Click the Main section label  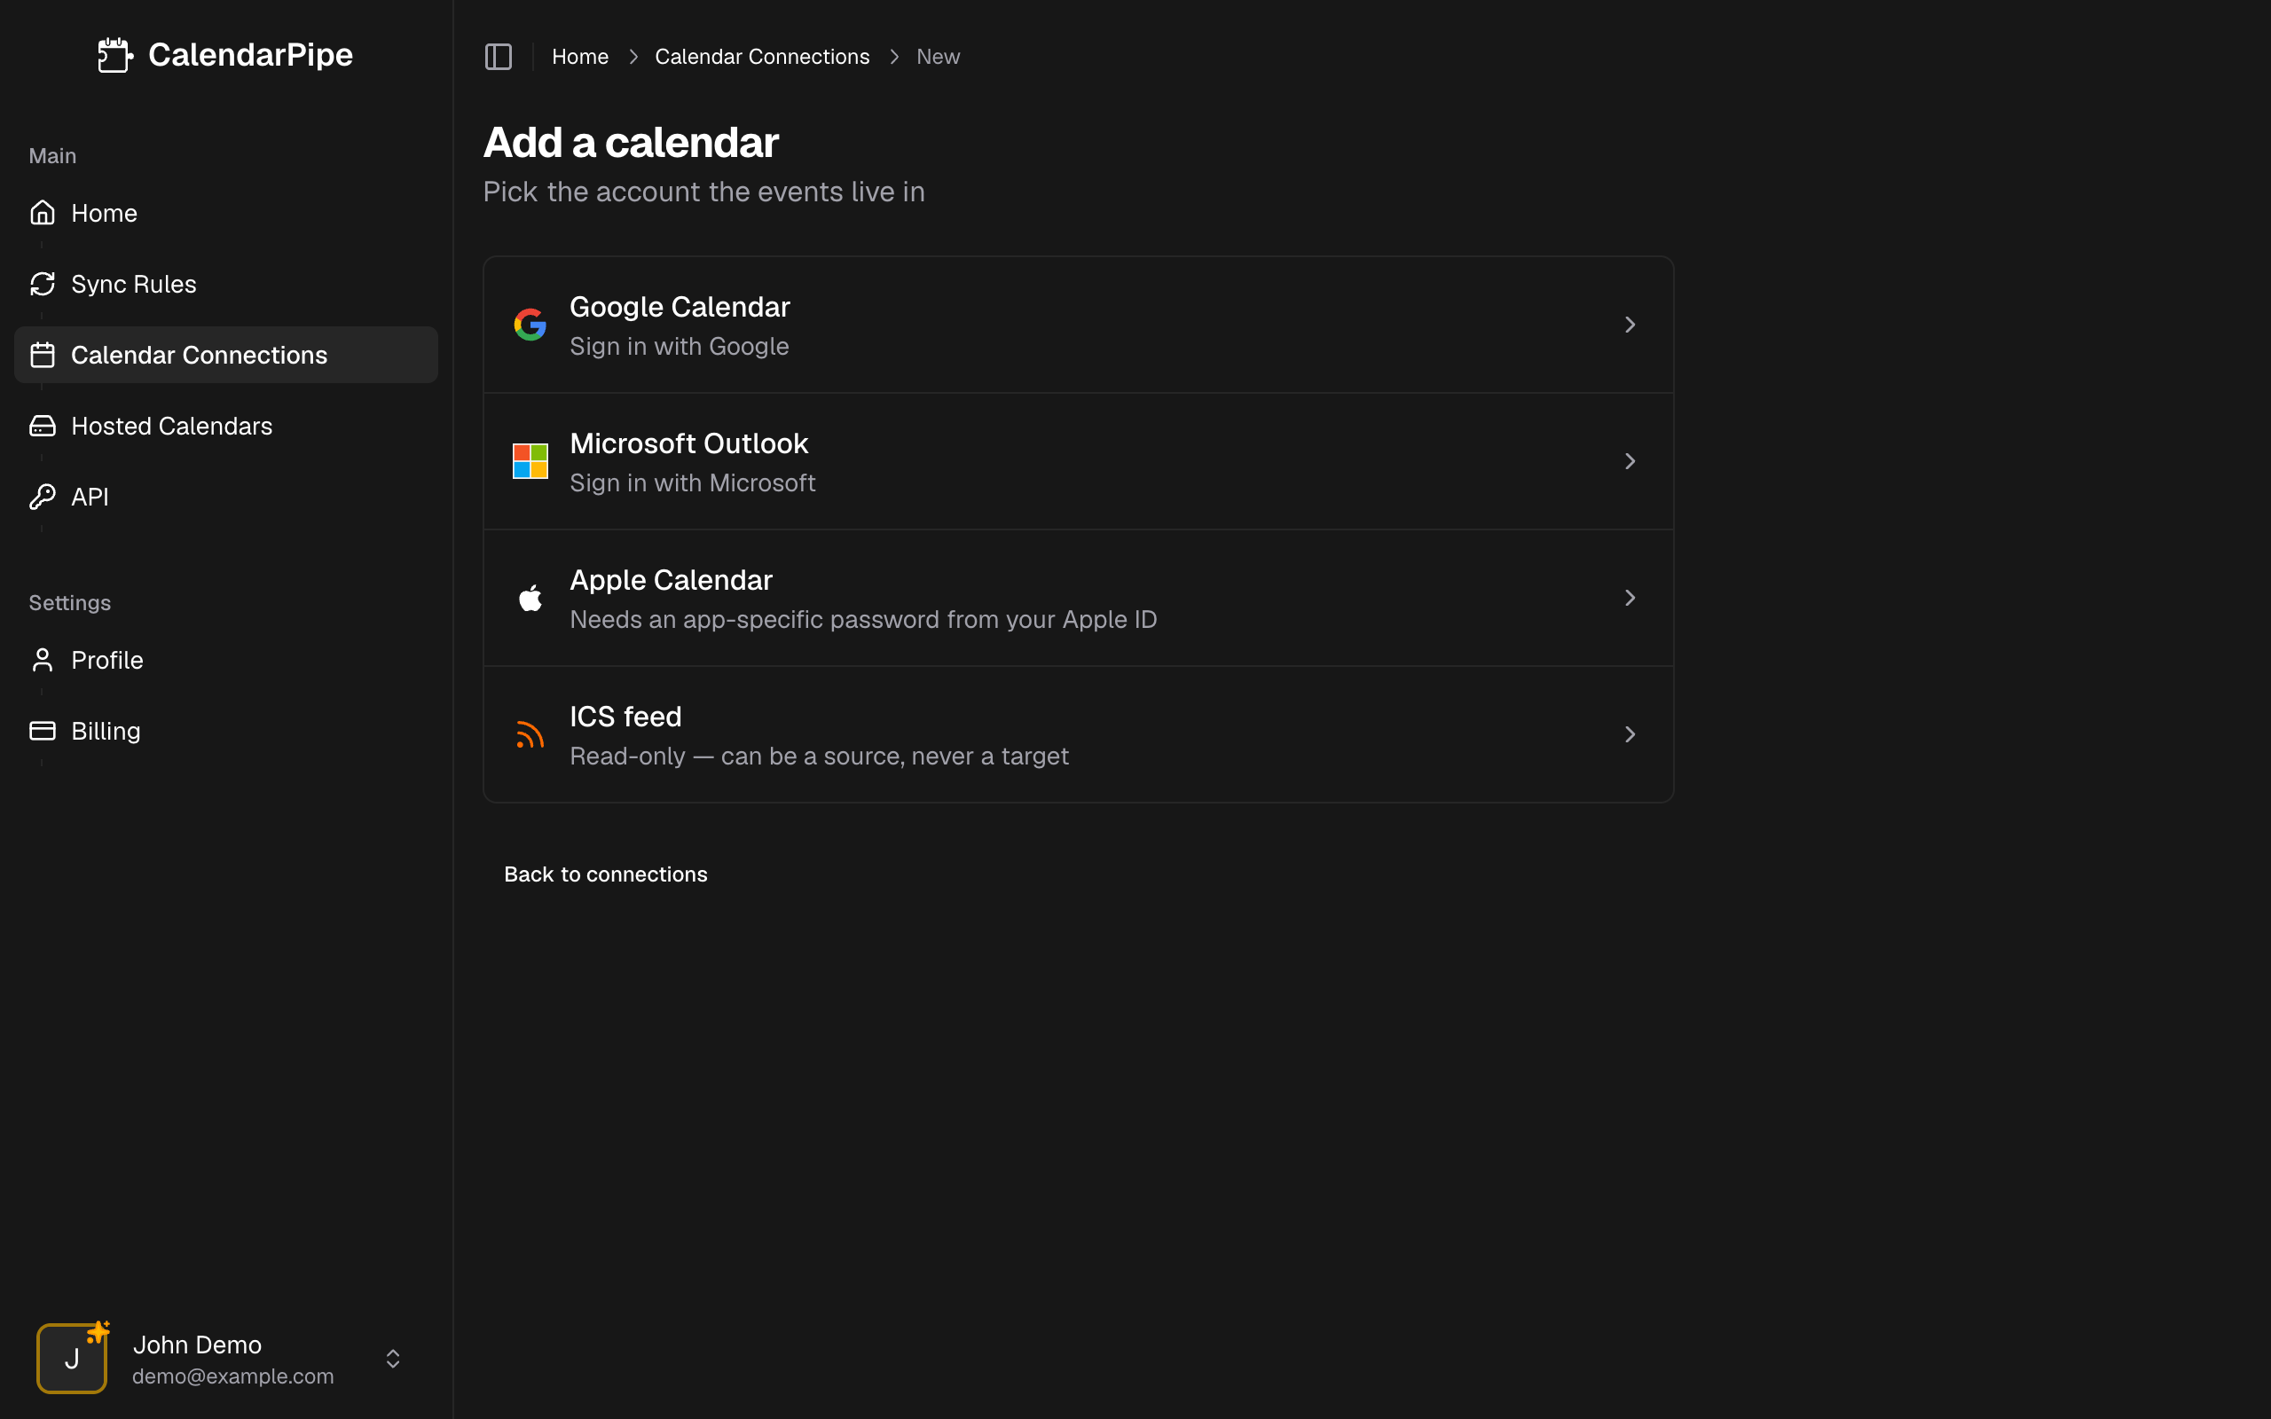(52, 156)
